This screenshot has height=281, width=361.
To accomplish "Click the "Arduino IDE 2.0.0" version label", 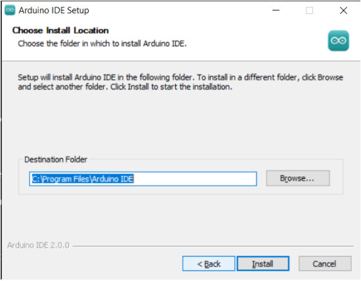I will (x=38, y=246).
